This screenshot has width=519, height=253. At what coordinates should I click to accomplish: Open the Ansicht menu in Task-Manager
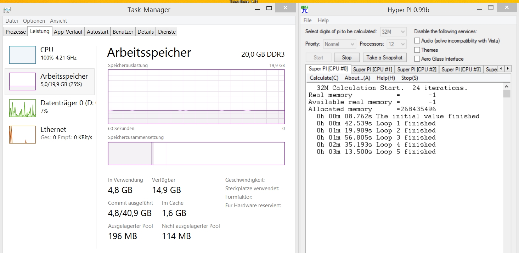(x=58, y=21)
